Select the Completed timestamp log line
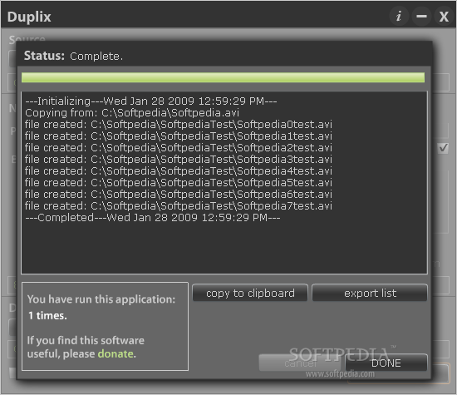 point(153,218)
